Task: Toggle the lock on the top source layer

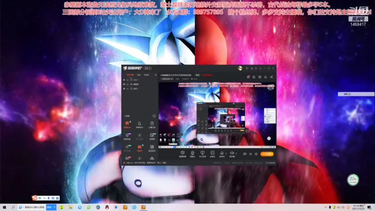Action: (127, 80)
